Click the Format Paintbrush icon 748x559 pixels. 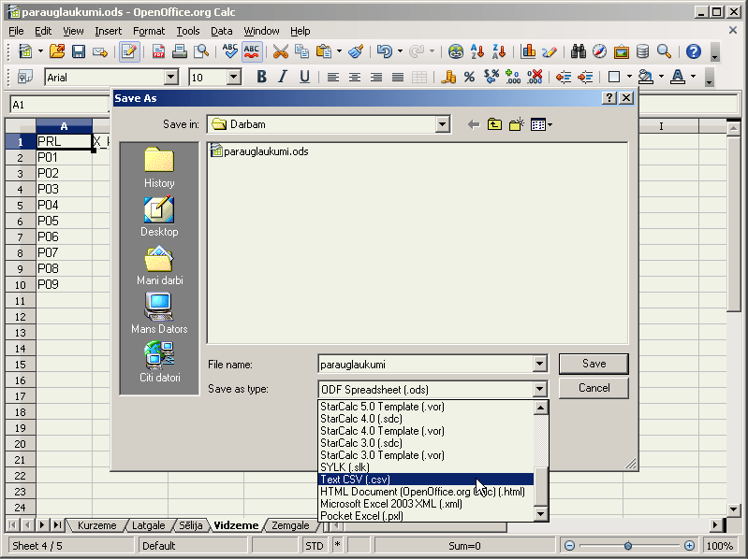point(356,51)
